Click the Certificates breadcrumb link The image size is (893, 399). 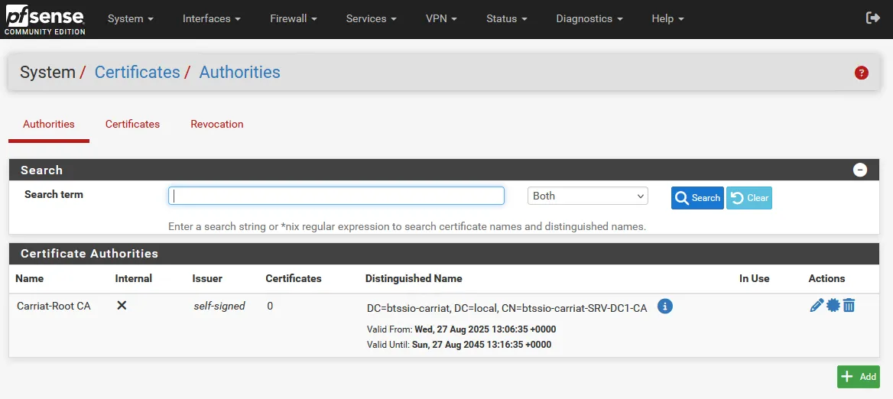click(137, 73)
